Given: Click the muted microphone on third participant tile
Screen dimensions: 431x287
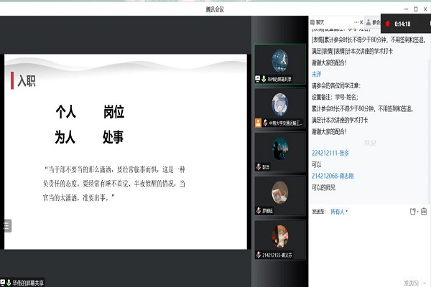Looking at the screenshot, I should click(x=258, y=166).
